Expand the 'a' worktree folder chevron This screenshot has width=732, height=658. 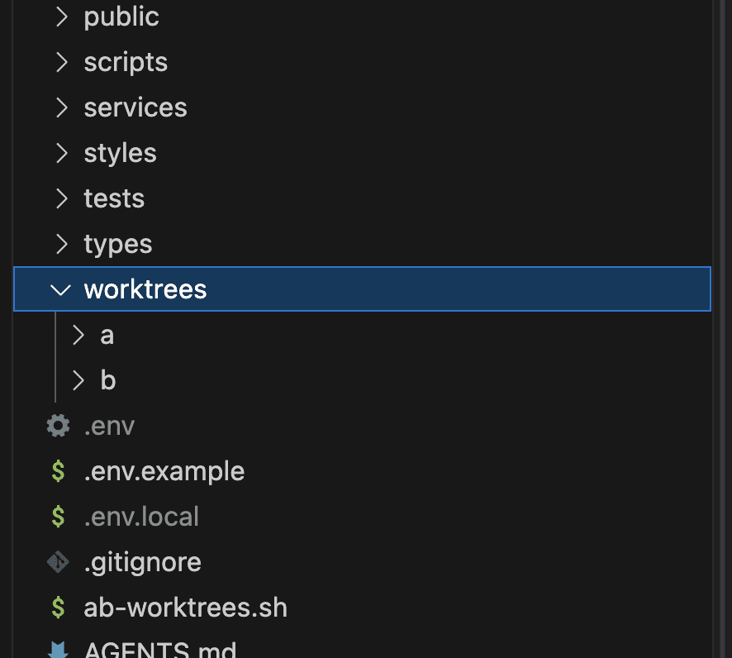tap(78, 335)
